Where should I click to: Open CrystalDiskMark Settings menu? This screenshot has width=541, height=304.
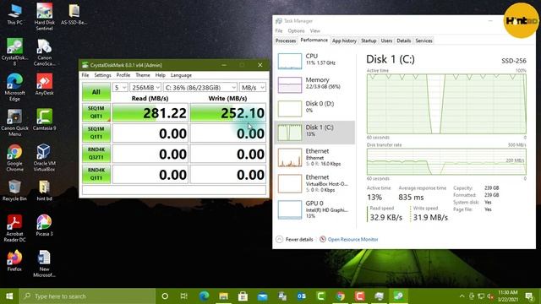[x=102, y=75]
